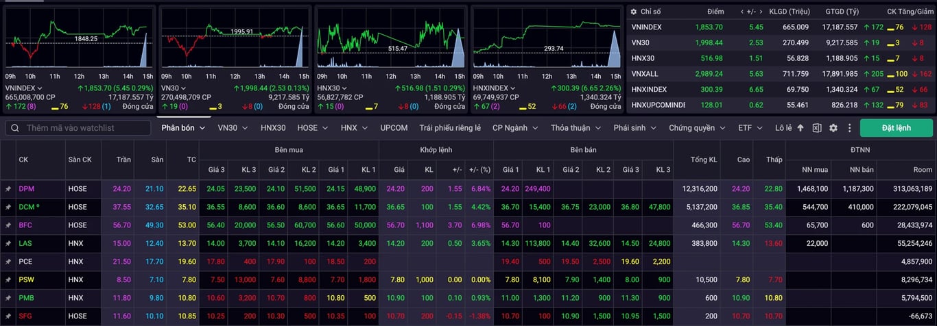Open the three-dot more options menu
The image size is (937, 326).
[x=850, y=128]
